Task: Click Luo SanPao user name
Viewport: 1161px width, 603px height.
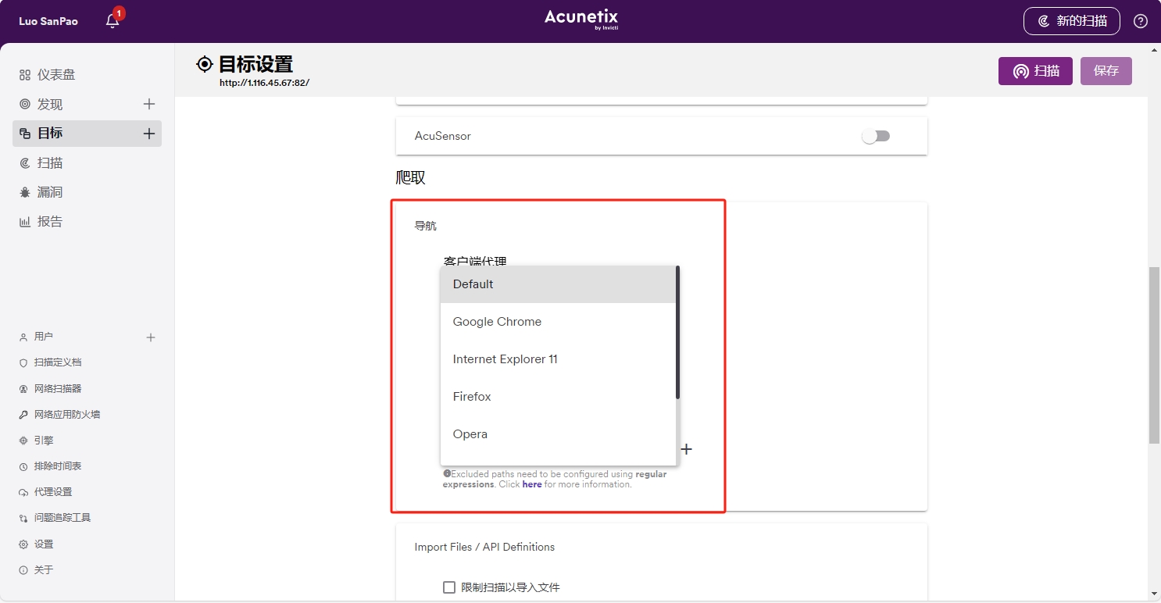Action: pos(48,22)
